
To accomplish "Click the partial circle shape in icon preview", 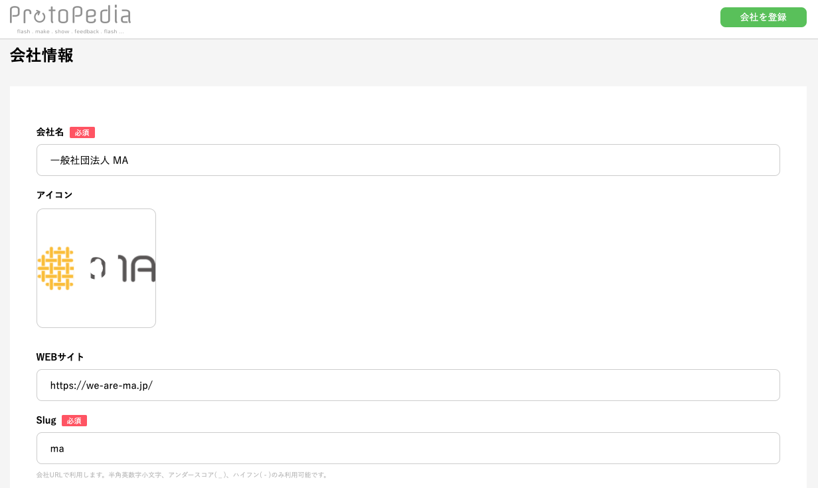I will point(98,269).
